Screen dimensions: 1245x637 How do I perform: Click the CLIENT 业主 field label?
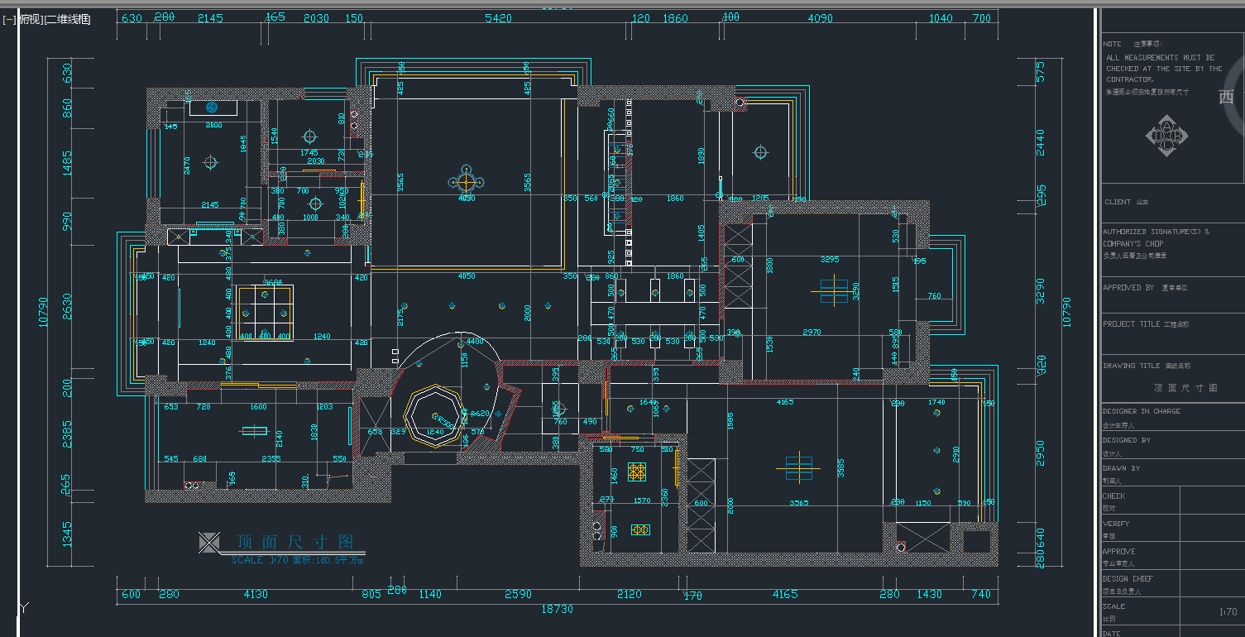tap(1126, 202)
